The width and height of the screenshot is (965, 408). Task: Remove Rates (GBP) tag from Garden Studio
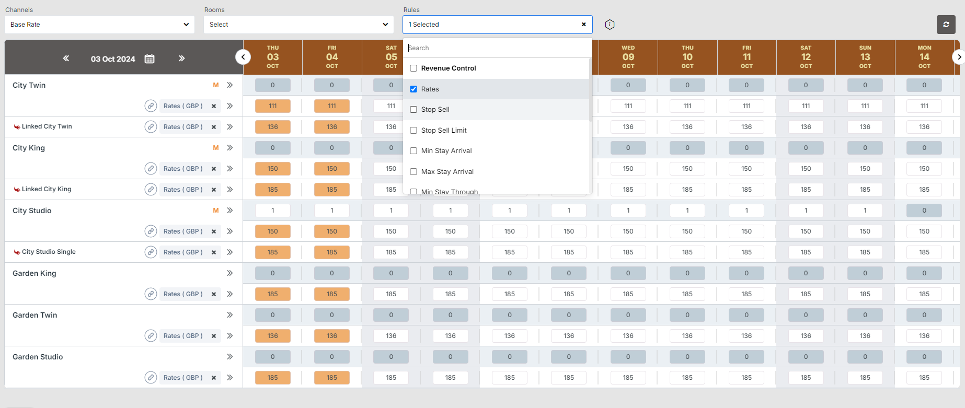coord(214,378)
